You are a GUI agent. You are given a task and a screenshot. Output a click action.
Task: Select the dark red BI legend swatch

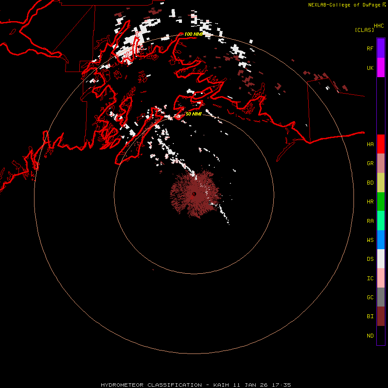(x=381, y=316)
